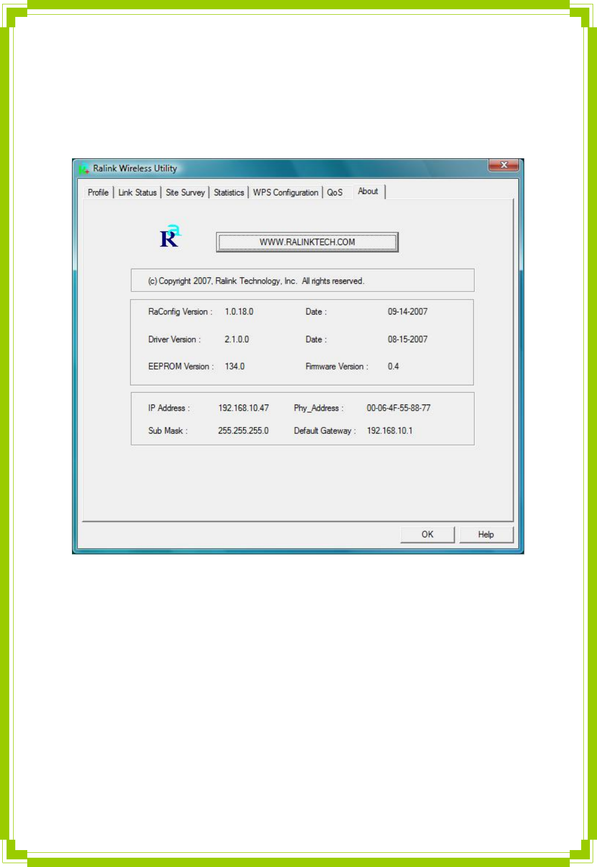The width and height of the screenshot is (597, 867).
Task: Click the Driver Version label
Action: (x=174, y=339)
